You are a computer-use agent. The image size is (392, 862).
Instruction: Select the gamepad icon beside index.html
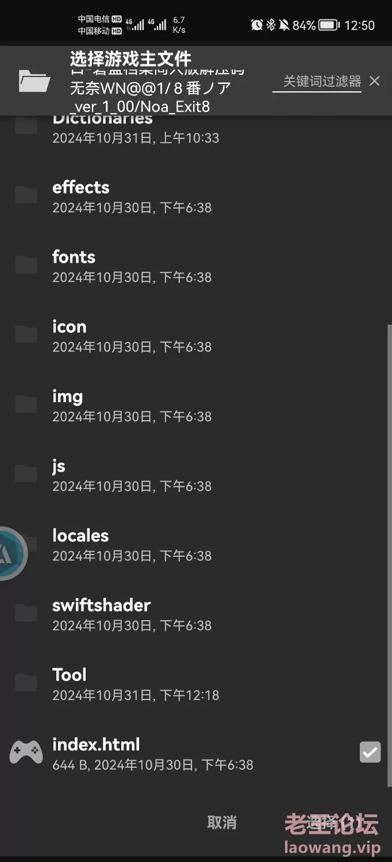[26, 752]
